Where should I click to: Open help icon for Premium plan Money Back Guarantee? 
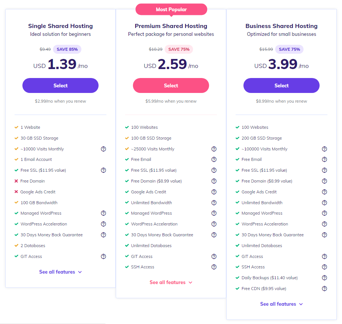(x=214, y=235)
